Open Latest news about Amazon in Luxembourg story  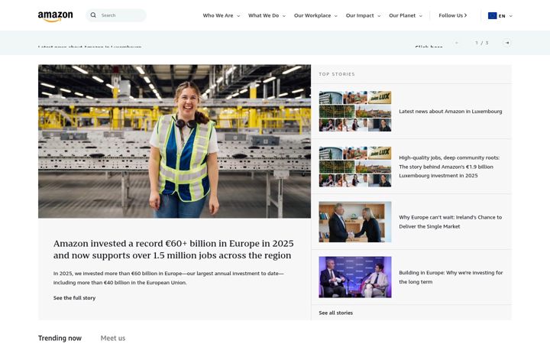(x=451, y=112)
